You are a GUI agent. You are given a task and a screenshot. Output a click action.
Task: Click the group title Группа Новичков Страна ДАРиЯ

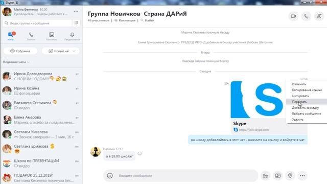[x=137, y=14]
